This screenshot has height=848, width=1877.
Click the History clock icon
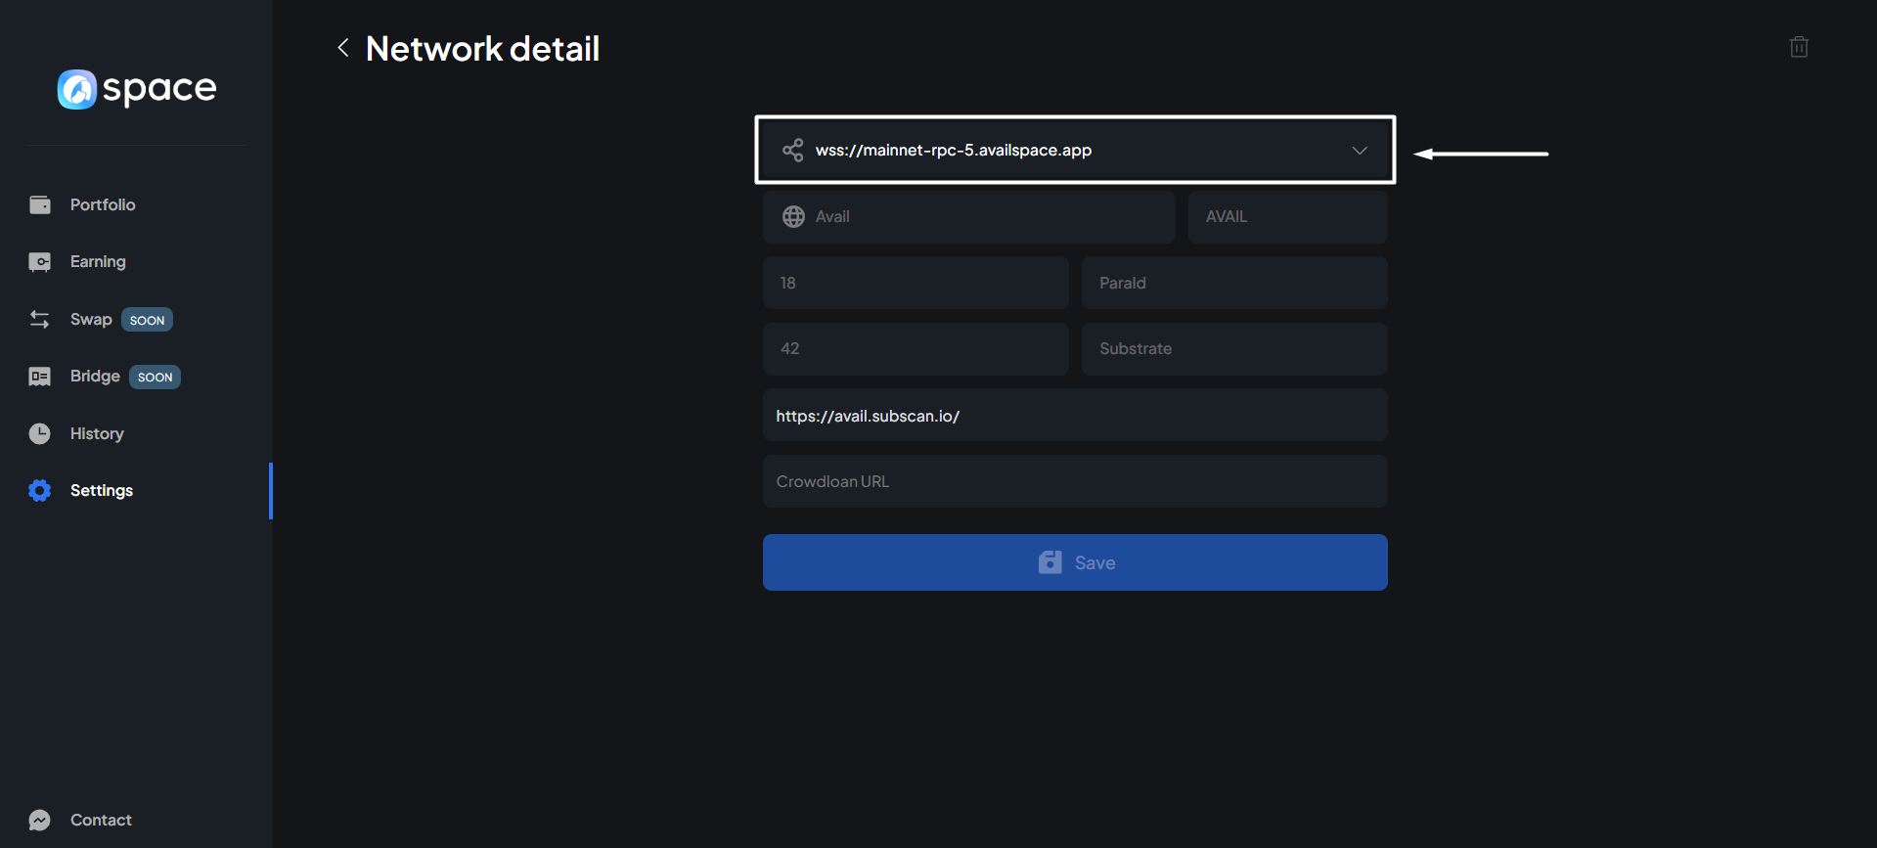click(40, 433)
